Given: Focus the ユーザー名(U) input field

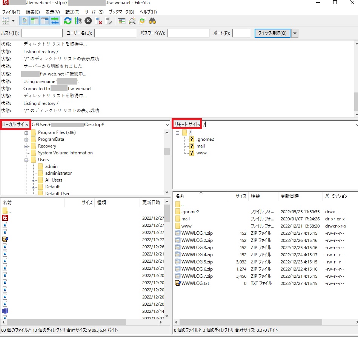Looking at the screenshot, I should tap(115, 33).
